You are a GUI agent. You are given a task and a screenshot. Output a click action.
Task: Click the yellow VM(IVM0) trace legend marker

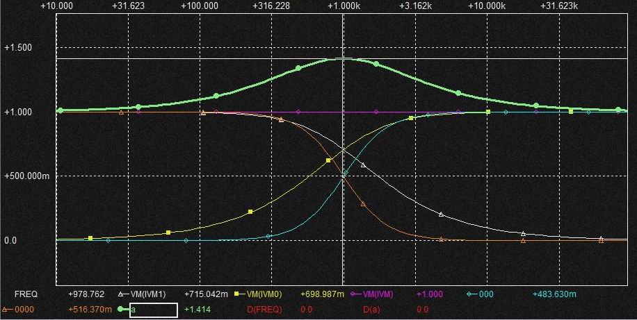[x=240, y=294]
